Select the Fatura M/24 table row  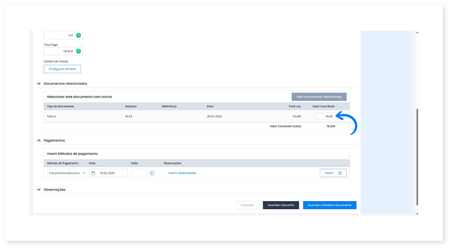pos(169,117)
